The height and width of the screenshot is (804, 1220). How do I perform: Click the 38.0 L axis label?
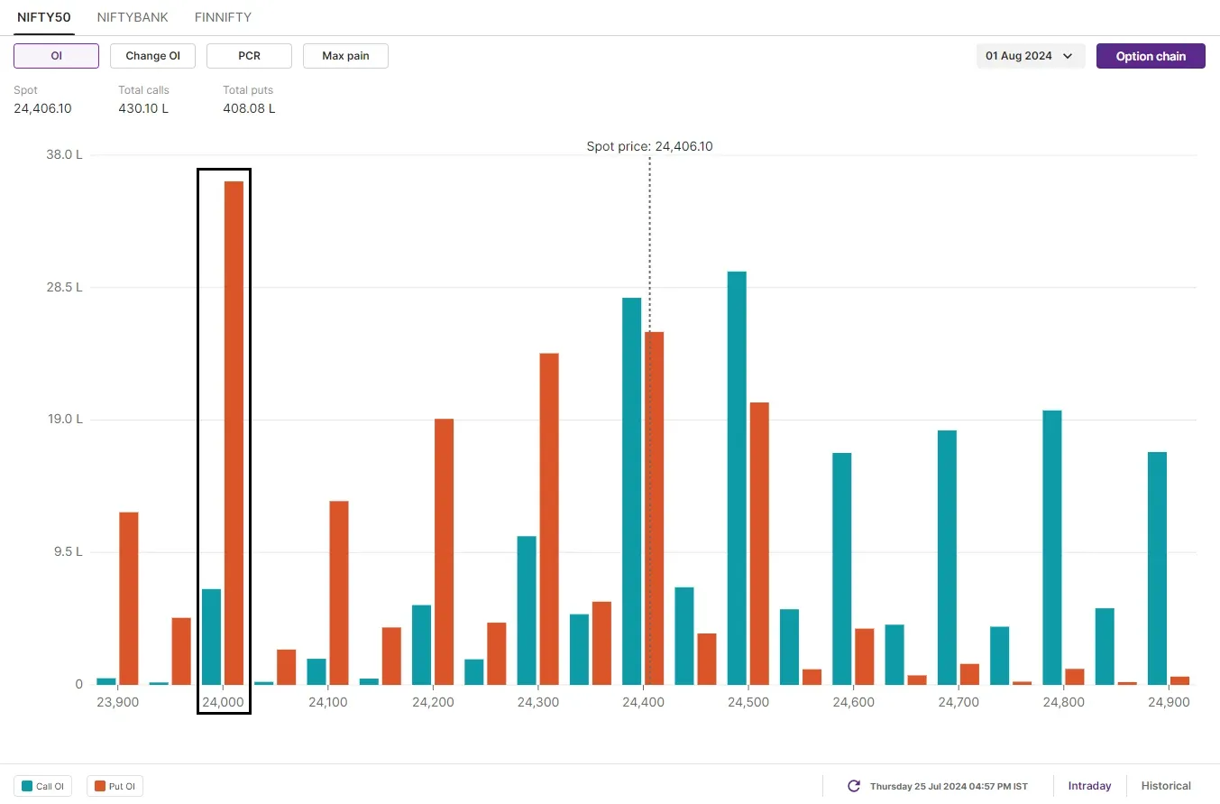(64, 154)
